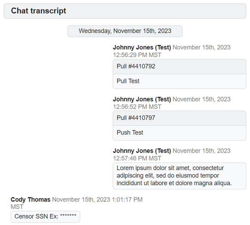250x225 pixels.
Task: Click the MST label under Cody Thomas
Action: [17, 207]
